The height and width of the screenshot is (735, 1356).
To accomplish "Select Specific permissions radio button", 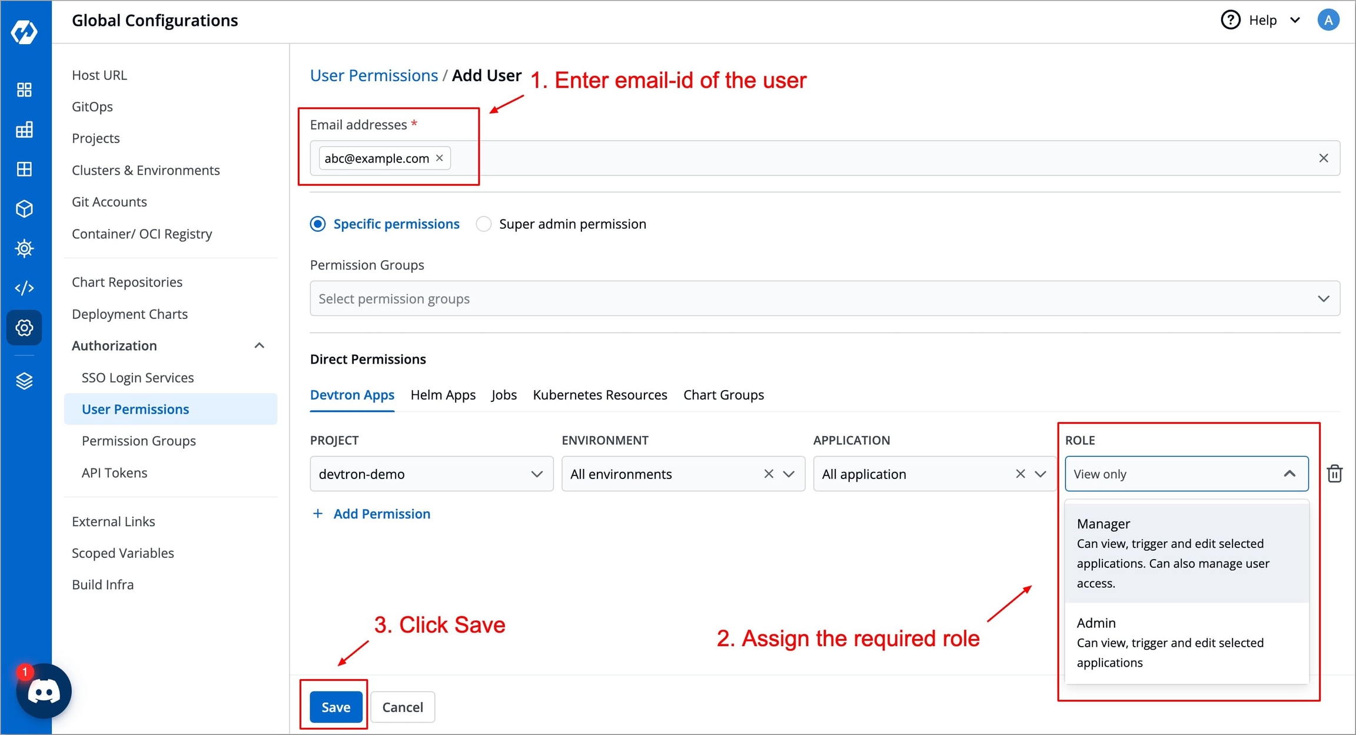I will pos(318,224).
